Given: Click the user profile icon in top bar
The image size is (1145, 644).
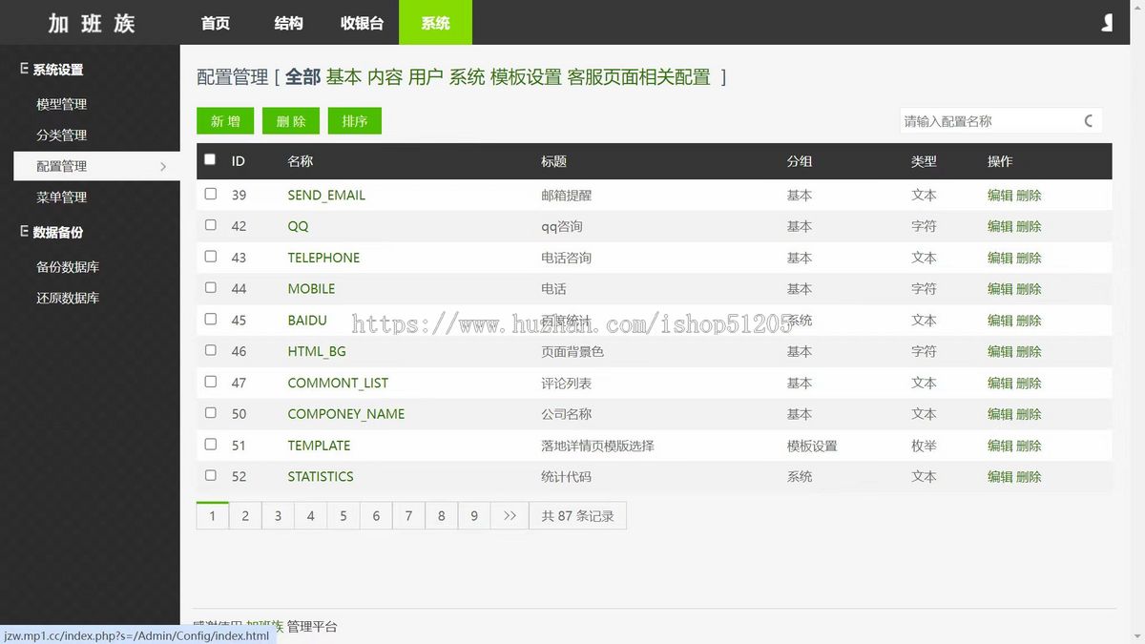Looking at the screenshot, I should point(1107,22).
